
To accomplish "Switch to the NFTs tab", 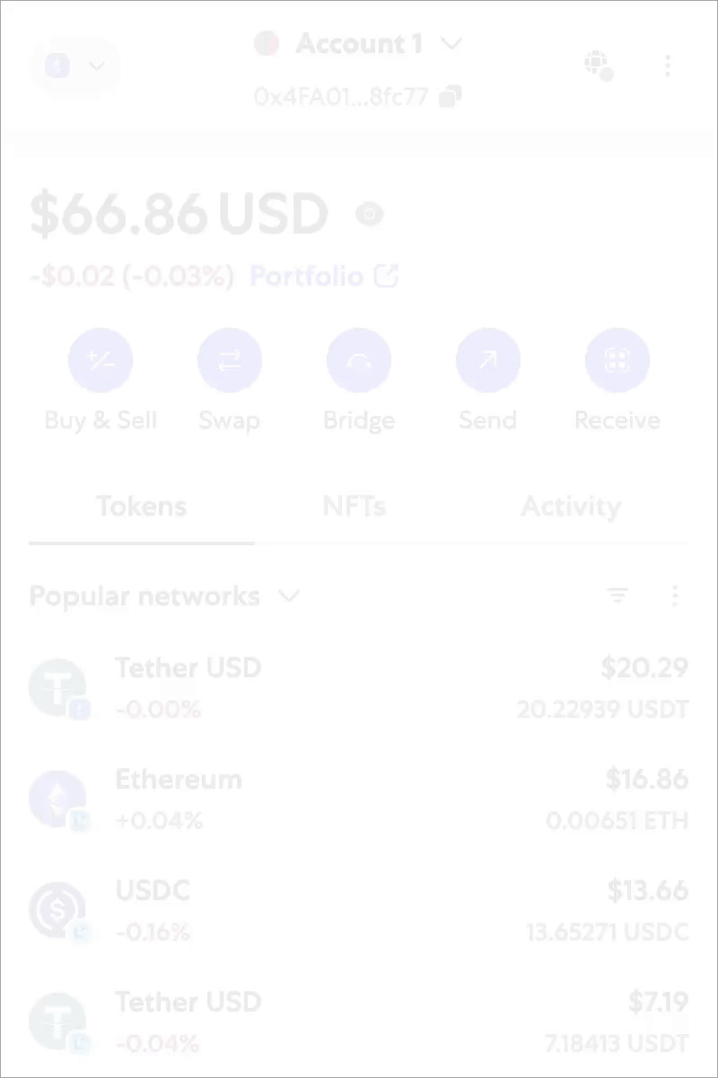I will point(354,507).
